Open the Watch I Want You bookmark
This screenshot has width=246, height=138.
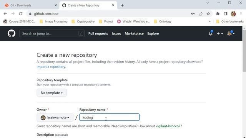click(x=133, y=21)
